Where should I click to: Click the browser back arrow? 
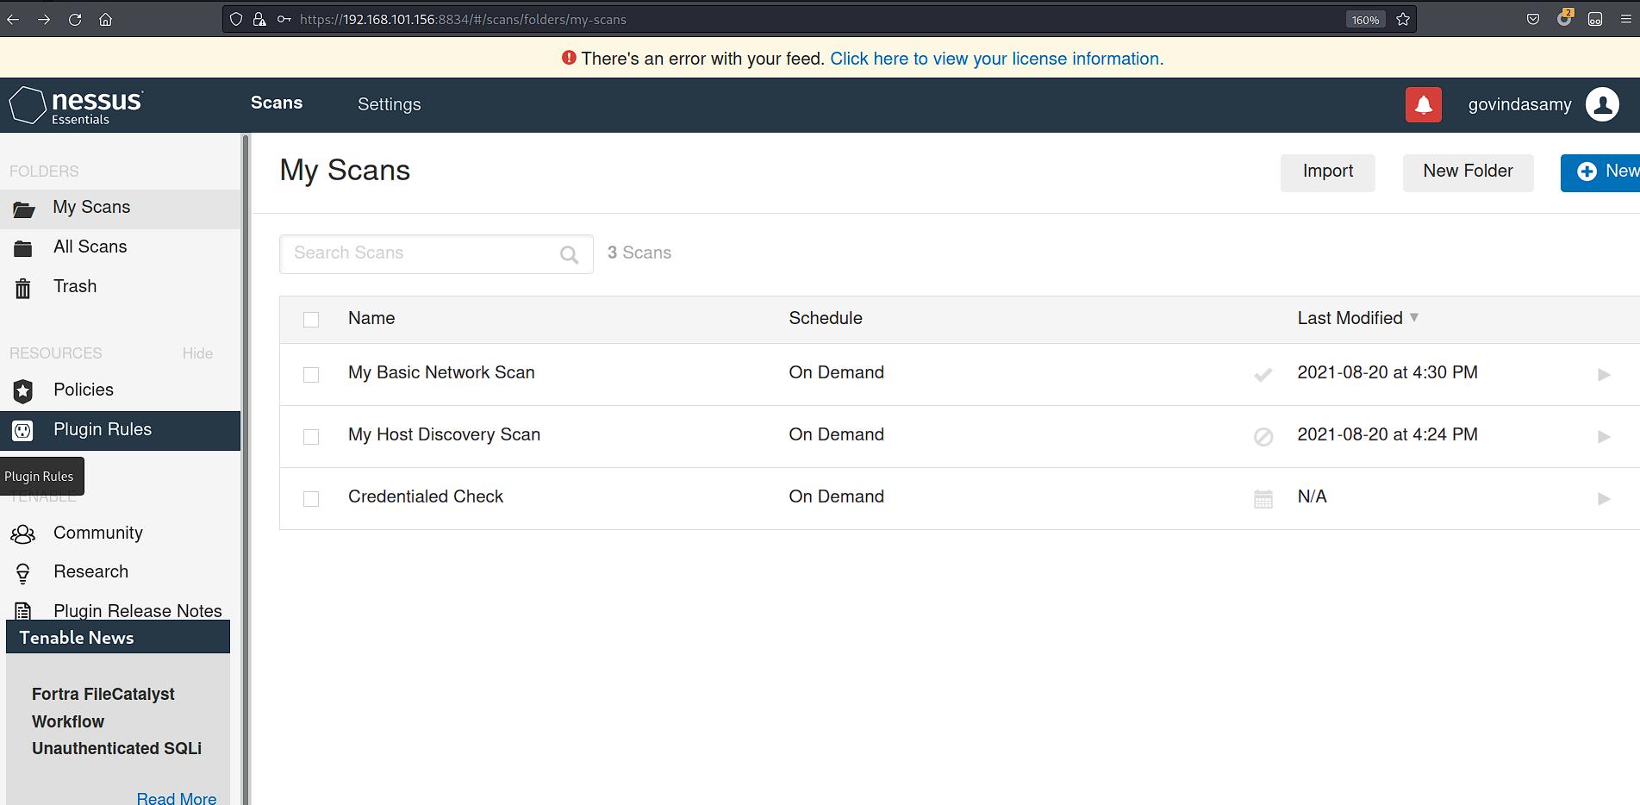click(x=13, y=19)
